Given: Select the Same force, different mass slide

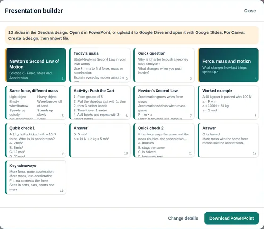Looking at the screenshot, I should pyautogui.click(x=35, y=103).
